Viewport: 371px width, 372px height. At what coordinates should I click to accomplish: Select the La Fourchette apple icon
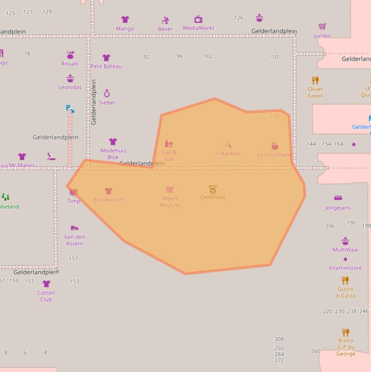[275, 146]
